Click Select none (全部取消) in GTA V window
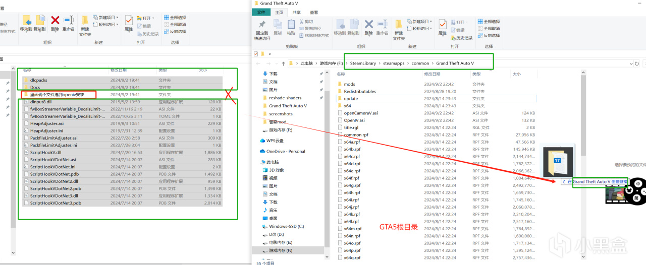The width and height of the screenshot is (646, 265). tap(488, 29)
